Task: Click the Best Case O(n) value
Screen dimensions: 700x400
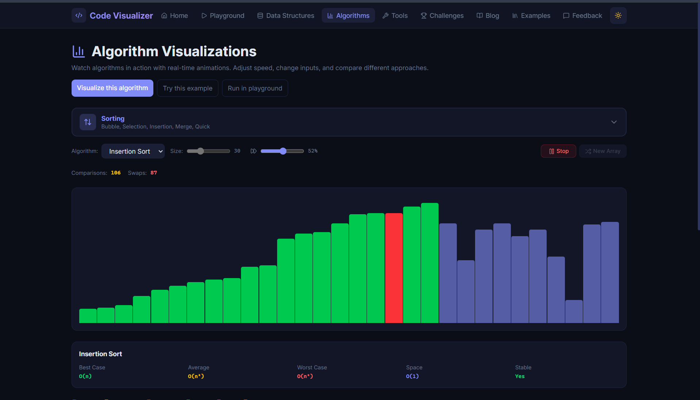Action: [x=85, y=376]
